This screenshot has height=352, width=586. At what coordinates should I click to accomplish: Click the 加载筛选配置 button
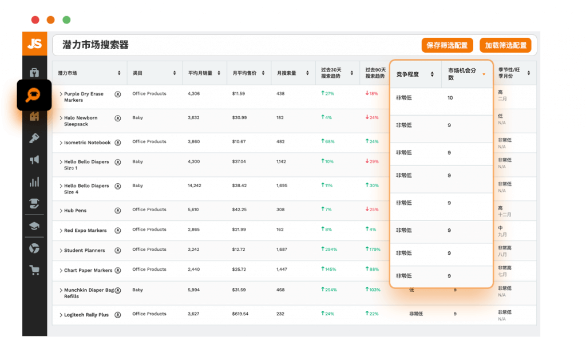coord(506,45)
